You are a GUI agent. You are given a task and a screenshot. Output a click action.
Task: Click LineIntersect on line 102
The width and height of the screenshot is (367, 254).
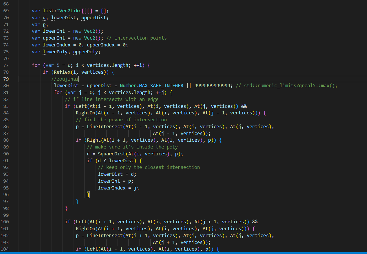[x=105, y=236]
